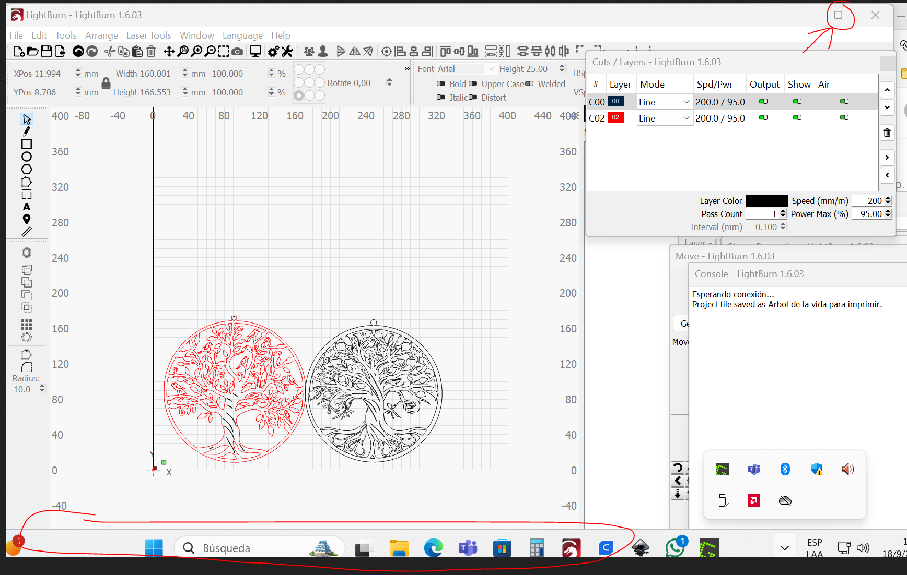Toggle Output for layer C02
This screenshot has height=575, width=907.
(x=763, y=118)
